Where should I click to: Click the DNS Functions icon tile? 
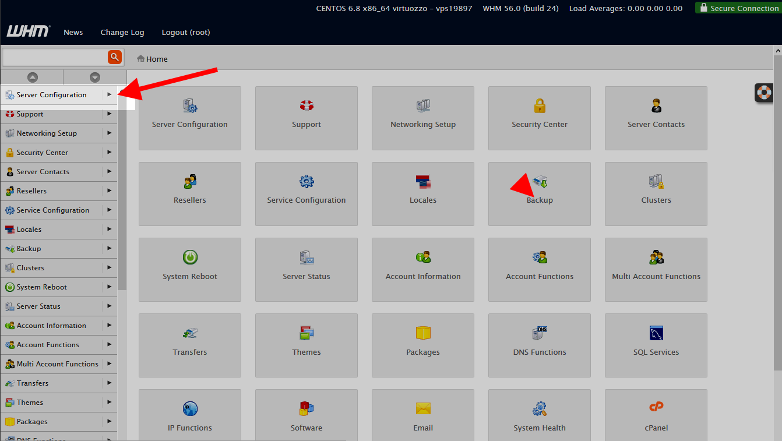[x=540, y=333]
